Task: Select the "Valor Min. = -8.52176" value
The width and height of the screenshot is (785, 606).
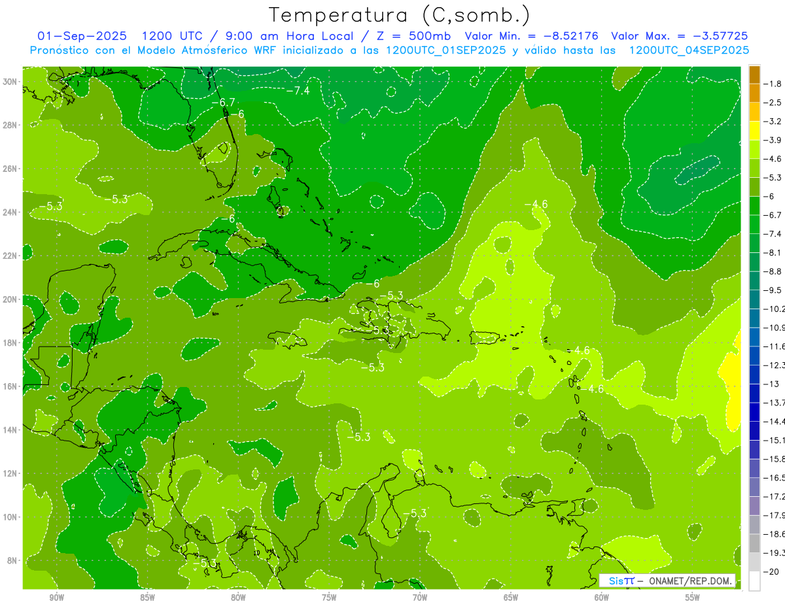Action: (x=532, y=36)
